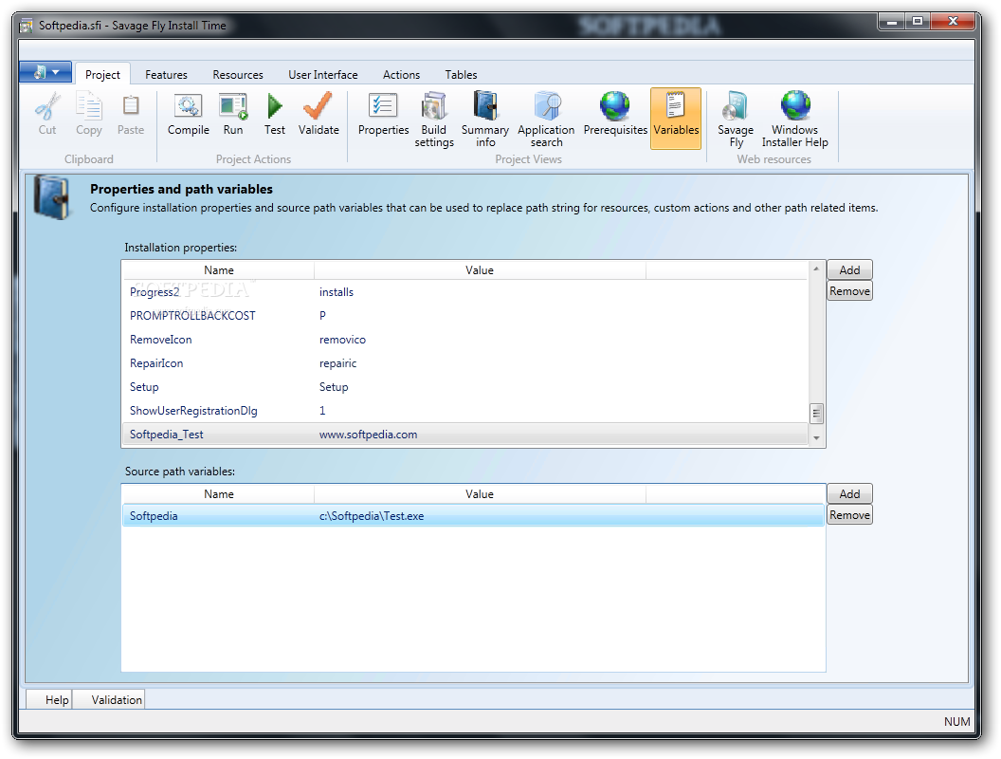Click Value column header in Installation properties
Screen dimensions: 1001x759
point(480,270)
